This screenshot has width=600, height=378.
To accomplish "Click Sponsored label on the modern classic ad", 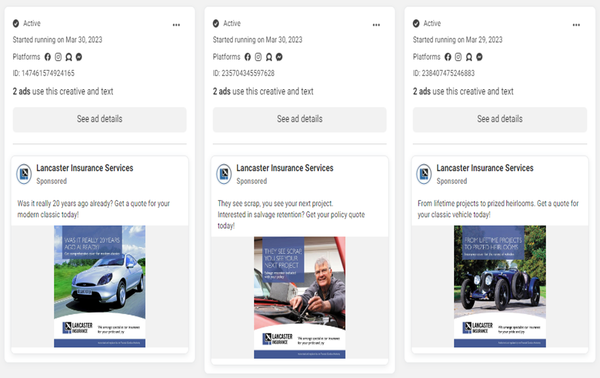I will pyautogui.click(x=52, y=181).
